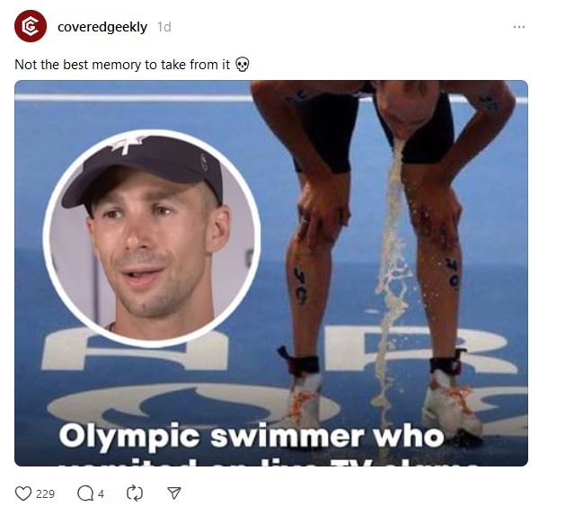
Task: Open replies via the comment bubble icon
Action: tap(85, 493)
